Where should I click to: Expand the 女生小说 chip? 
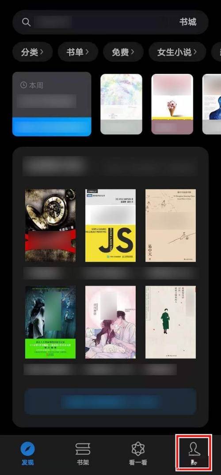click(x=177, y=52)
